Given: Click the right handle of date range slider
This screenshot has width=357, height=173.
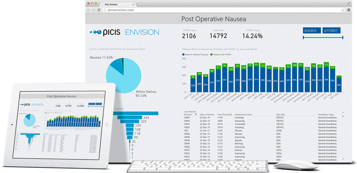Looking at the screenshot, I should 343,37.
